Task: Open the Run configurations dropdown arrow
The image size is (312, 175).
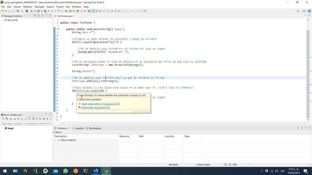Action: pos(41,11)
